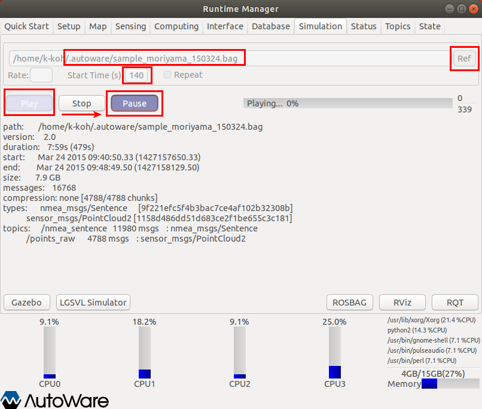Select the Simulation tab
482x409 pixels.
[x=321, y=26]
